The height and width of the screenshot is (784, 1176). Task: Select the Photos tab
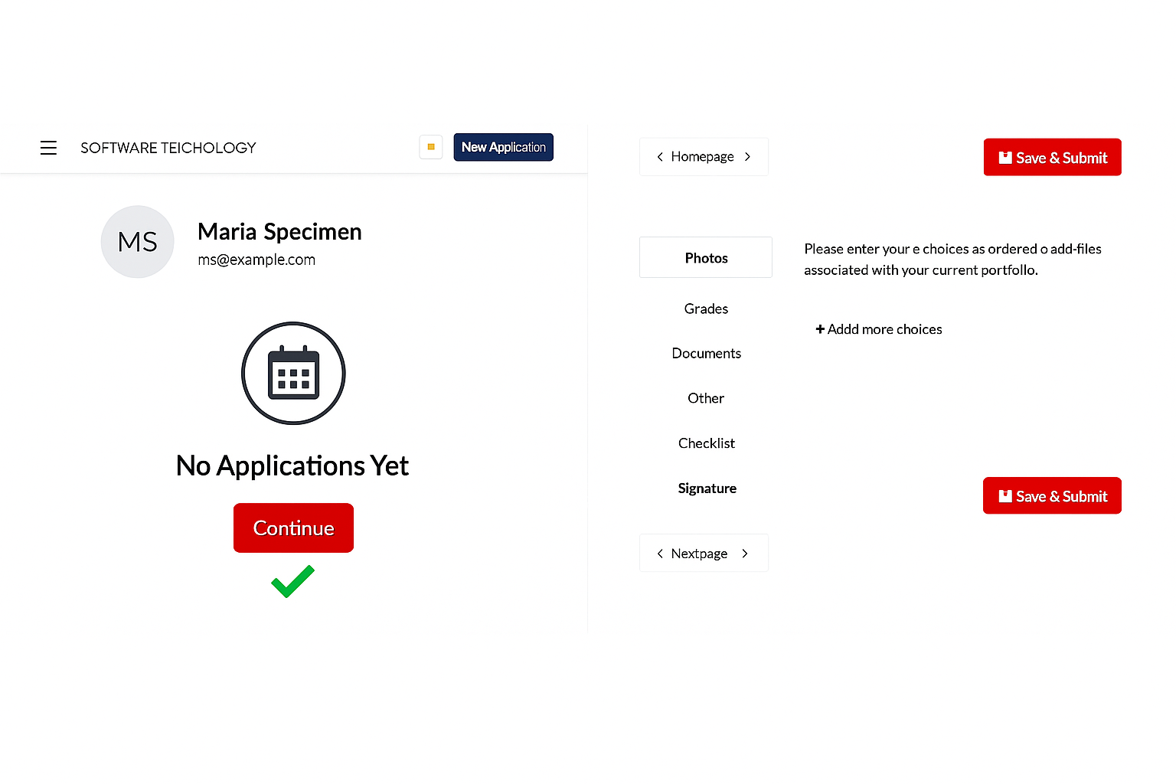tap(706, 258)
